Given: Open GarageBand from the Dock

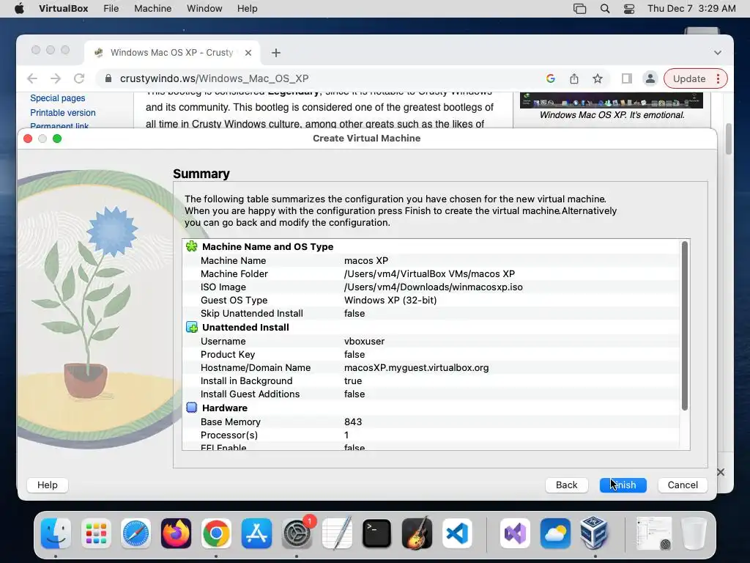Looking at the screenshot, I should (x=417, y=534).
